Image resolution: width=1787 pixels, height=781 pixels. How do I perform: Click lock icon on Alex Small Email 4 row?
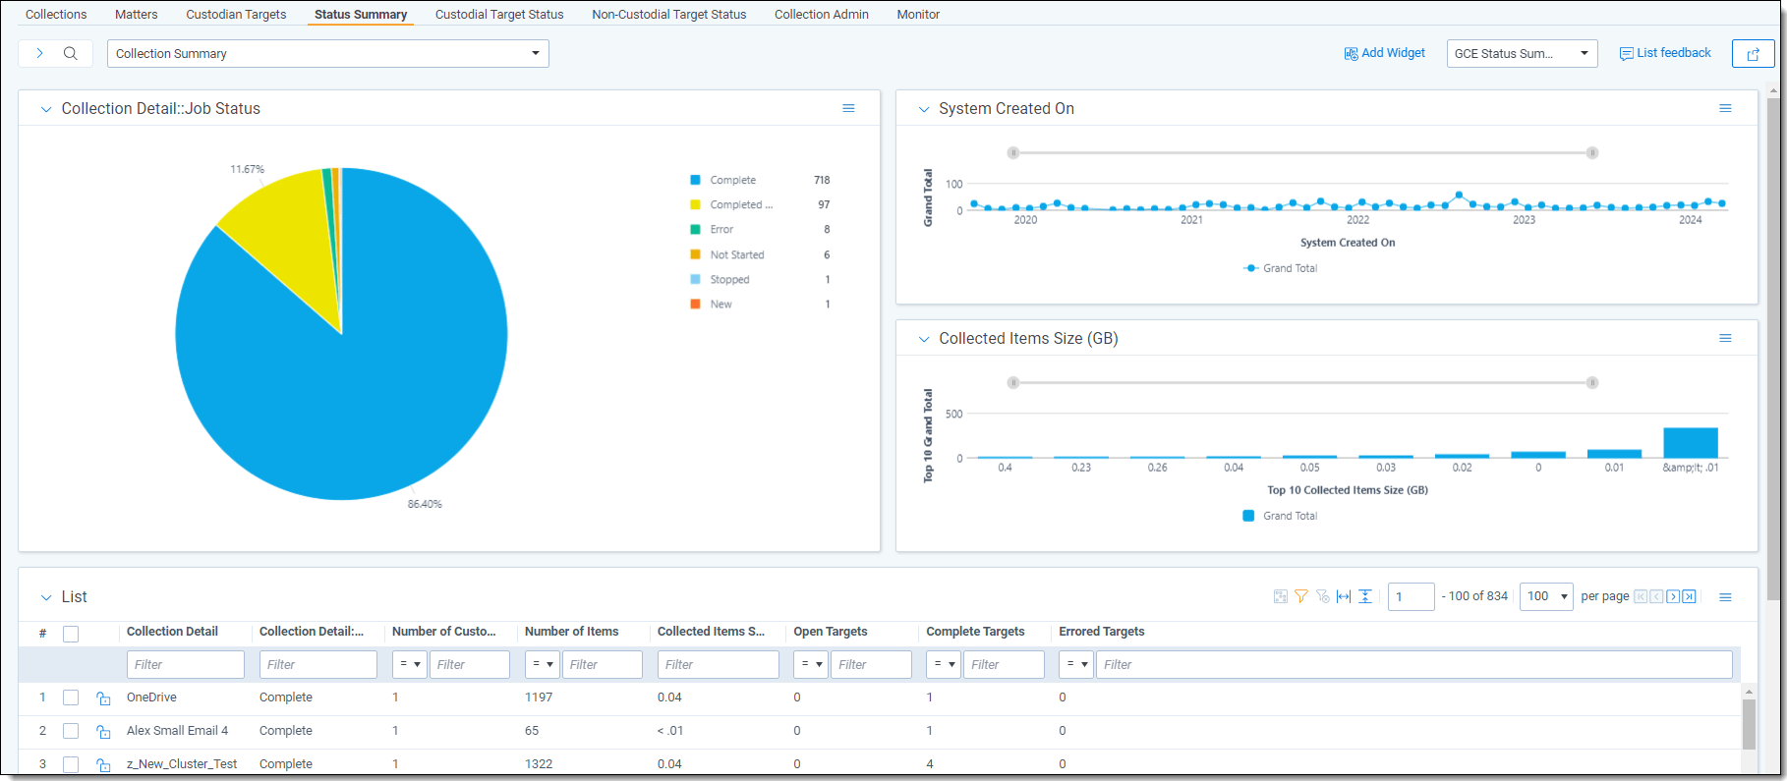(103, 731)
